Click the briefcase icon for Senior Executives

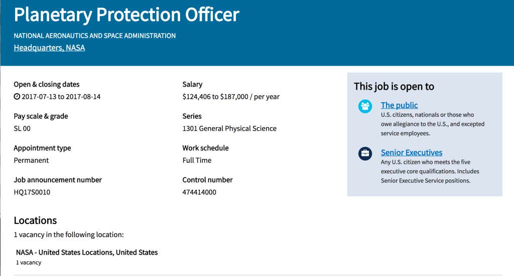click(x=365, y=154)
